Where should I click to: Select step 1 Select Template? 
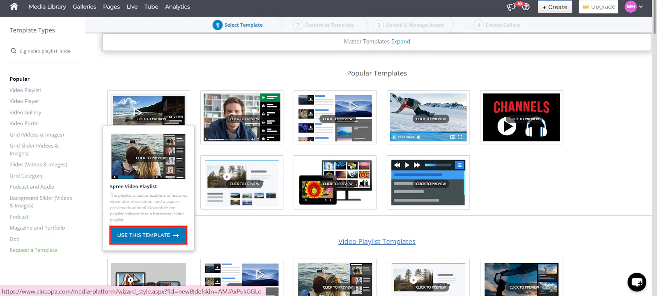tap(238, 25)
